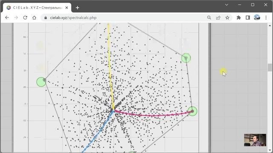This screenshot has width=273, height=153.
Task: Go back to the previous page
Action: (7, 17)
